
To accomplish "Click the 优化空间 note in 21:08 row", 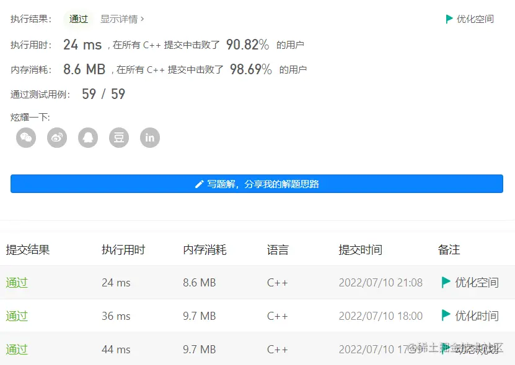I will [477, 282].
